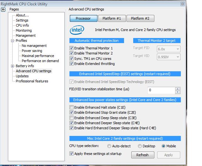Expand the Battery info tree node
202x166 pixels.
pos(12,66)
